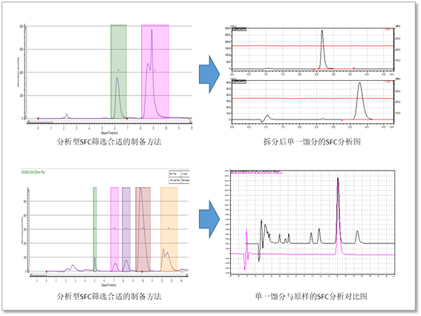Viewport: 421px width, 316px height.
Task: Click red marker under brown band in five-fraction chromatogram
Action: tap(142, 271)
